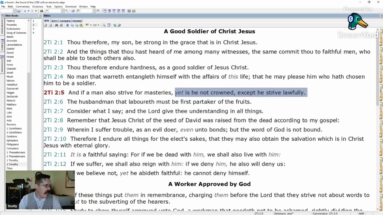Click the green book icon in main toolbar
The height and width of the screenshot is (215, 383).
pyautogui.click(x=134, y=11)
